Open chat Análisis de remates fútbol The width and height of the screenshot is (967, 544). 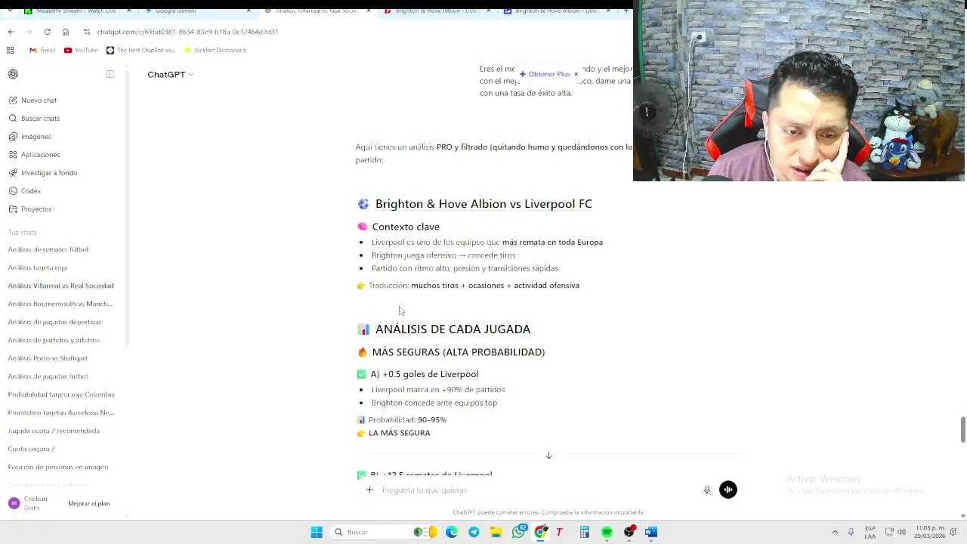click(x=48, y=249)
